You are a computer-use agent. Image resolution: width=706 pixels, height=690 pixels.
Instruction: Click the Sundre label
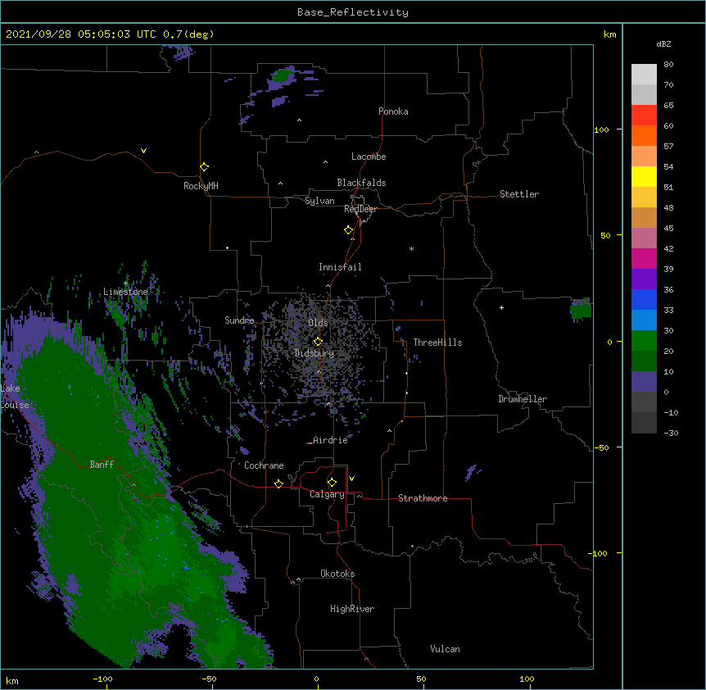239,320
